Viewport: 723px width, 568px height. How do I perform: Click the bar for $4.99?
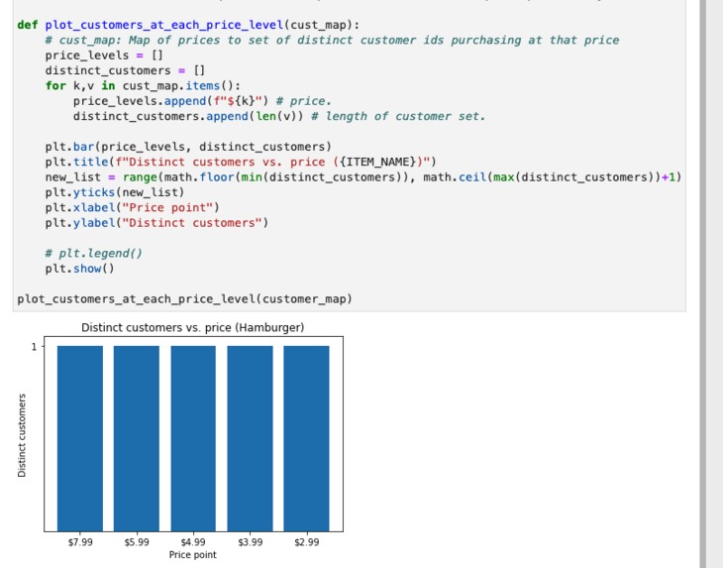193,438
